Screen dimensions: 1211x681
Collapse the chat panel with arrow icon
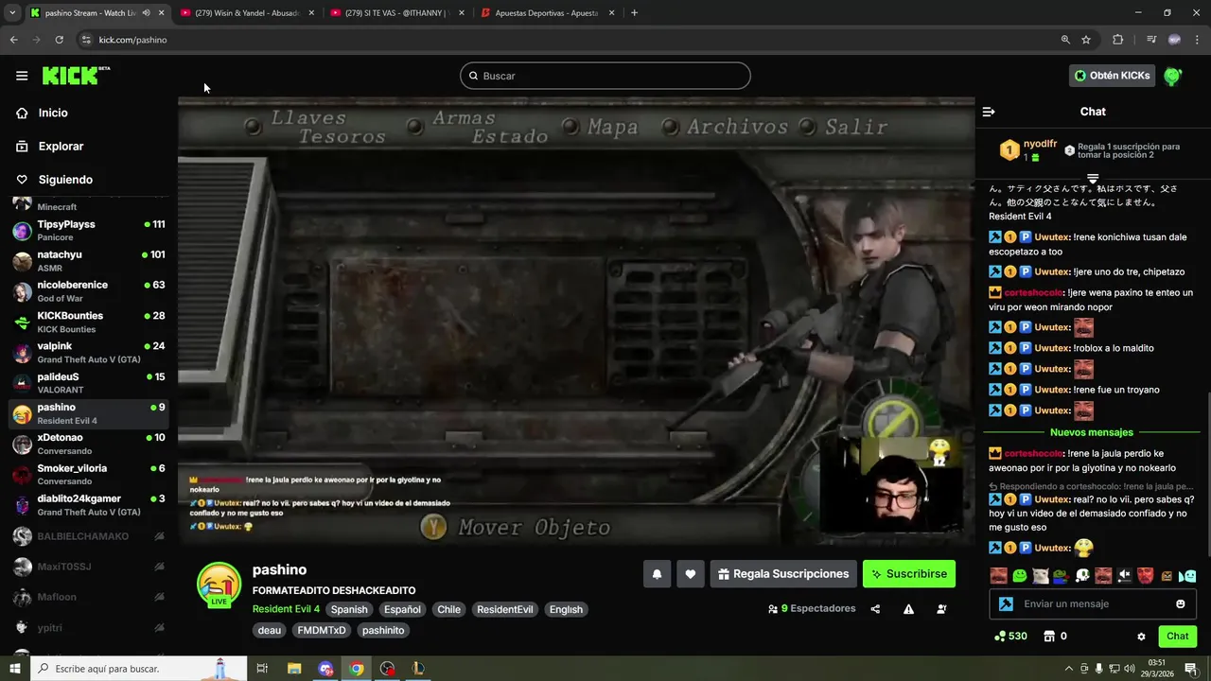point(989,112)
